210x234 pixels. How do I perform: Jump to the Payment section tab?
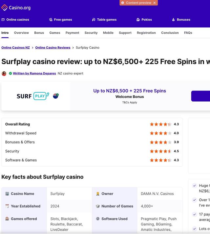72,33
